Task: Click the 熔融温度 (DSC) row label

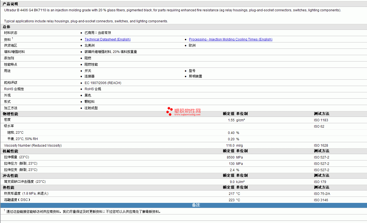Action: 17,200
